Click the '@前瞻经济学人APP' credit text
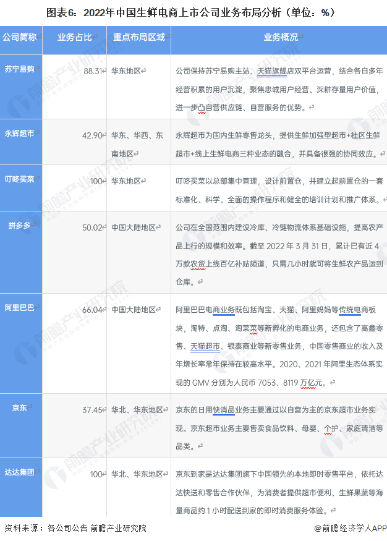The width and height of the screenshot is (387, 541). [x=350, y=528]
